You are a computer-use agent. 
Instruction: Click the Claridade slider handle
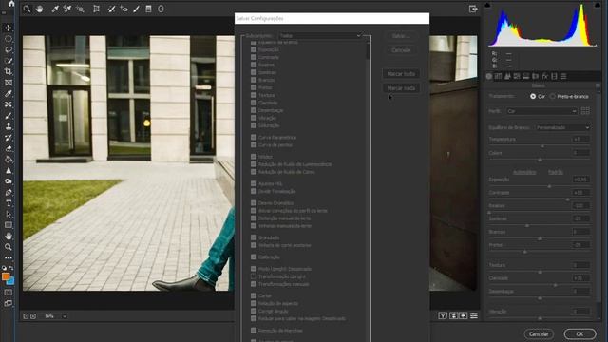pyautogui.click(x=555, y=285)
